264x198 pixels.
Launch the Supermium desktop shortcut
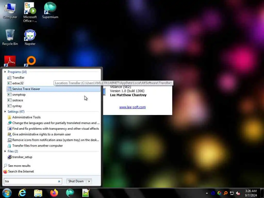coord(50,10)
